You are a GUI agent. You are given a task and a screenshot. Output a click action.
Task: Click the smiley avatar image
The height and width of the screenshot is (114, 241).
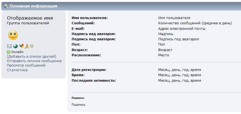pos(13,35)
